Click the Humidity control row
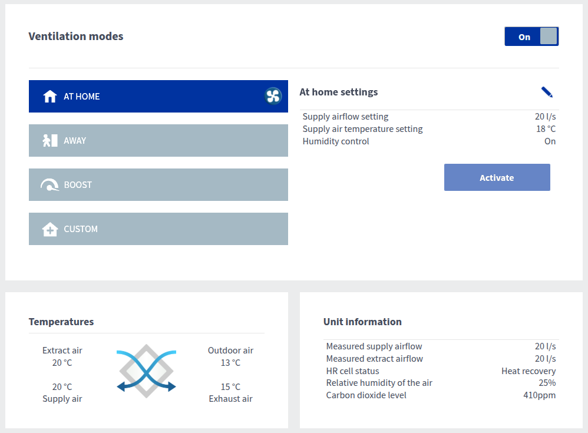588x433 pixels. coord(429,141)
